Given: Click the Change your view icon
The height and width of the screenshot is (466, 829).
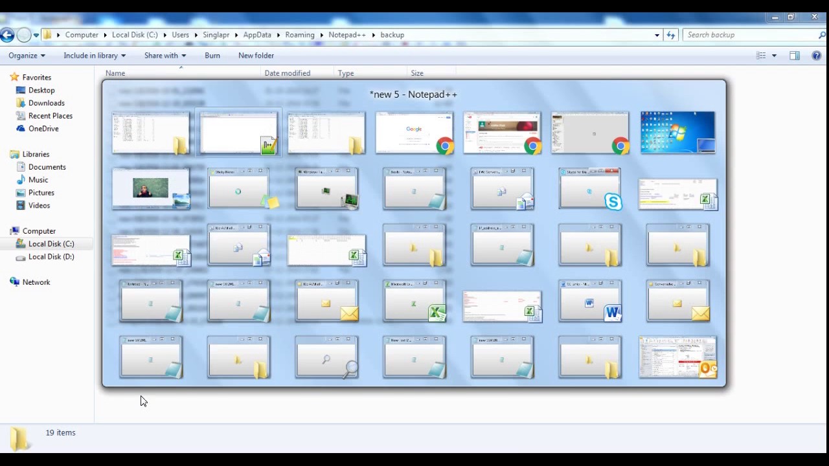Looking at the screenshot, I should point(762,56).
